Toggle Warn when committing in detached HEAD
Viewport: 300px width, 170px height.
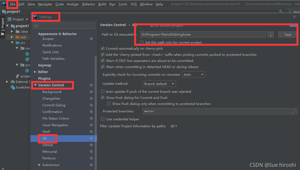tap(103, 67)
